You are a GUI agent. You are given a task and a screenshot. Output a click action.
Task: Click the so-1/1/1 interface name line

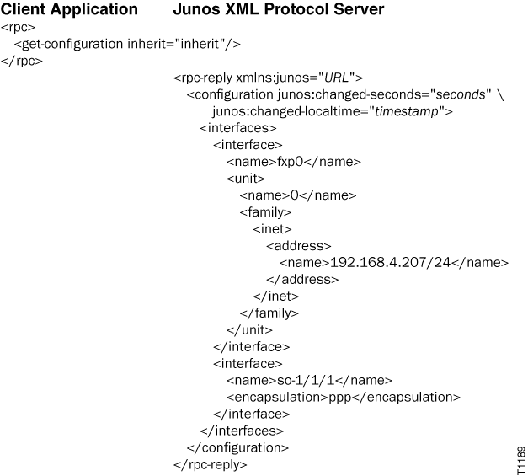pos(309,380)
